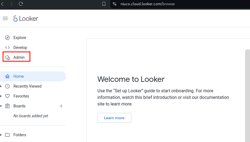
Task: Click the Explore compass icon
Action: coord(7,38)
